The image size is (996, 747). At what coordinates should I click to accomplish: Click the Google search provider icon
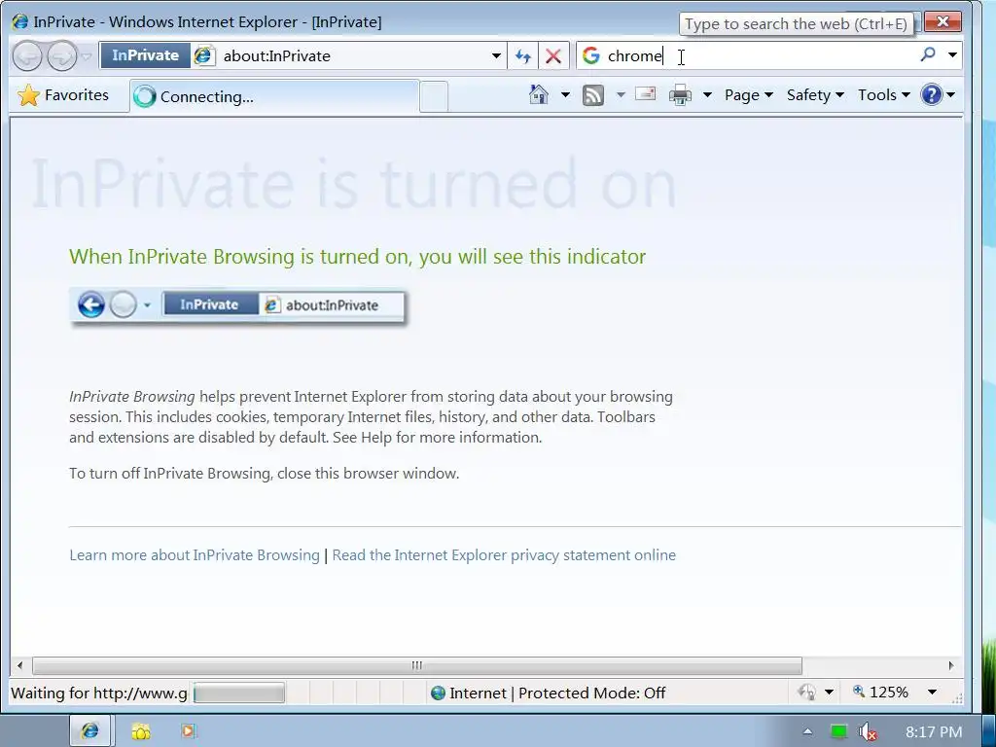pos(590,55)
